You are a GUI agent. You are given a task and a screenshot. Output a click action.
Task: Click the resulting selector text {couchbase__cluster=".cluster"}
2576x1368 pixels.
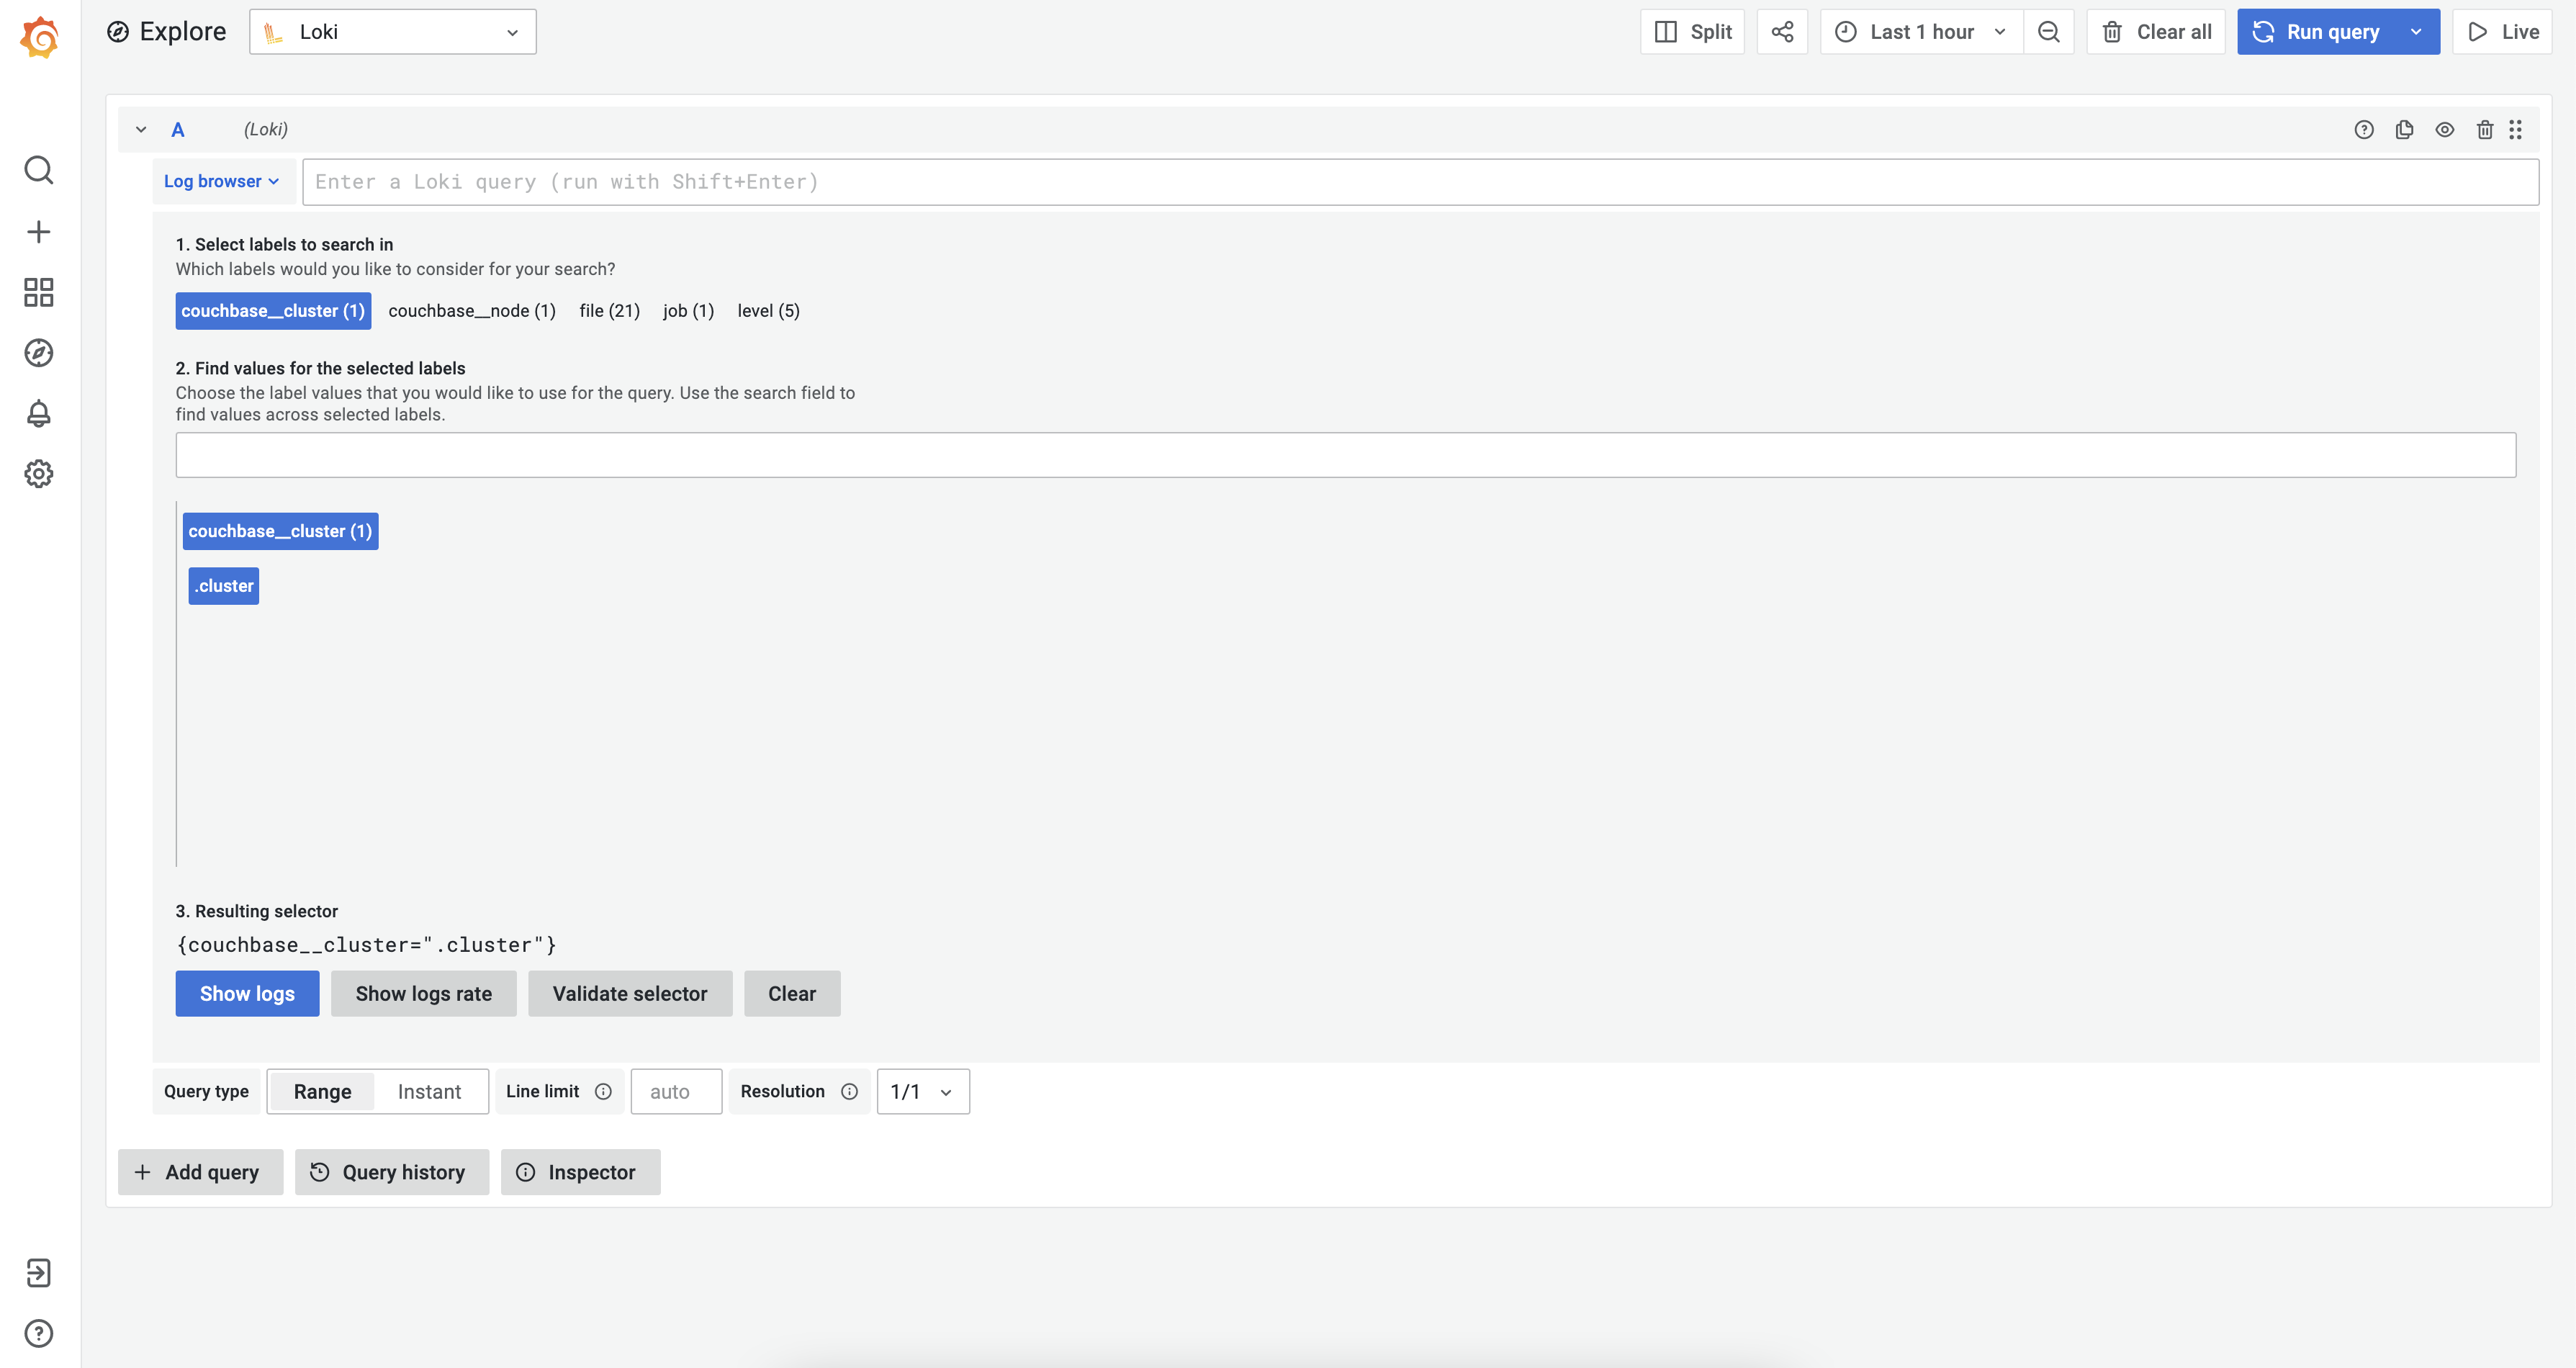(x=366, y=945)
